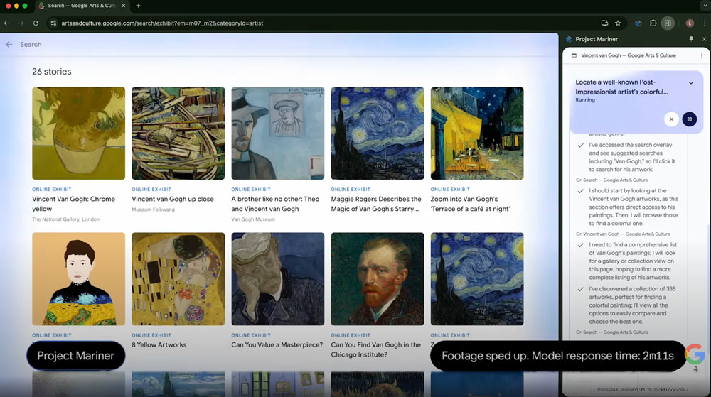
Task: Click the 'Vincent Van Gogh: Chrome yellow' title
Action: (x=73, y=204)
